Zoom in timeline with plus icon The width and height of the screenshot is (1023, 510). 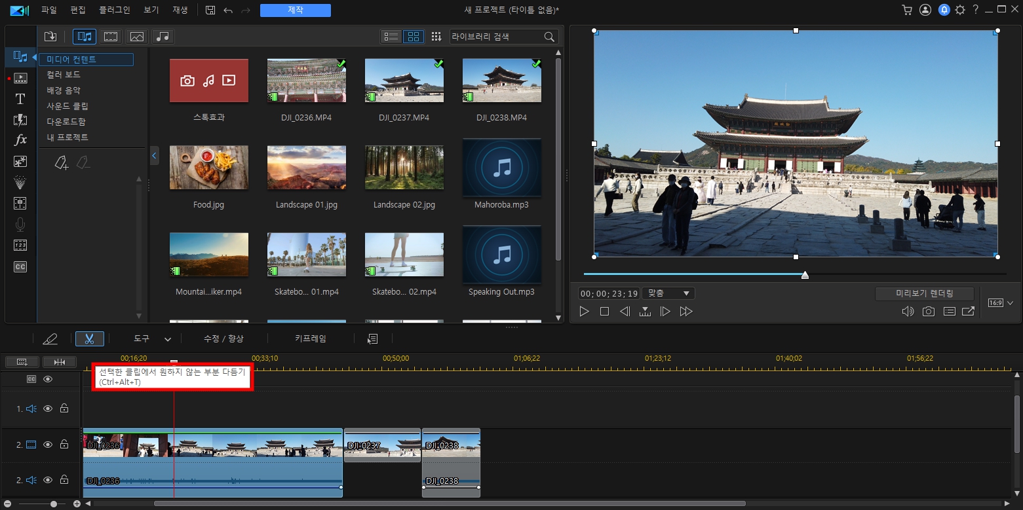click(x=77, y=503)
